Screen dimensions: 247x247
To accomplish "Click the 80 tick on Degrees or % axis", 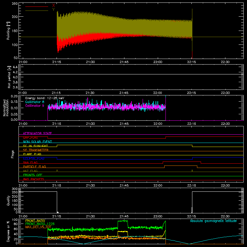I will 16,224.
